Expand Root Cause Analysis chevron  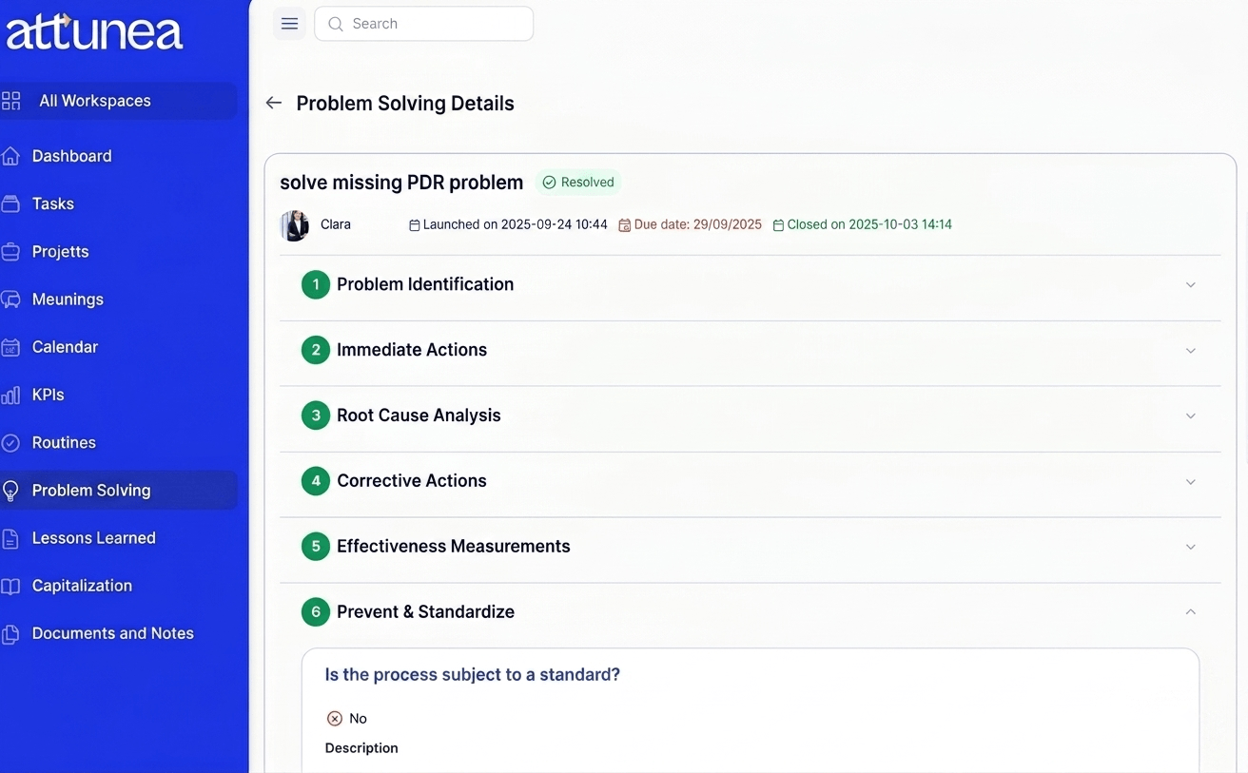coord(1191,416)
